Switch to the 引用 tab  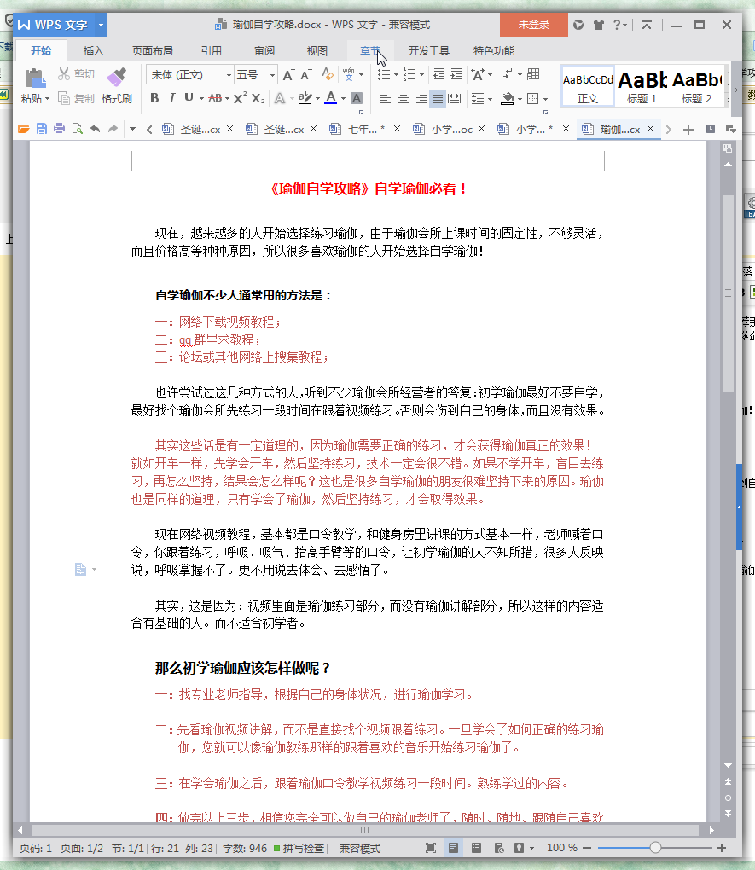(212, 51)
